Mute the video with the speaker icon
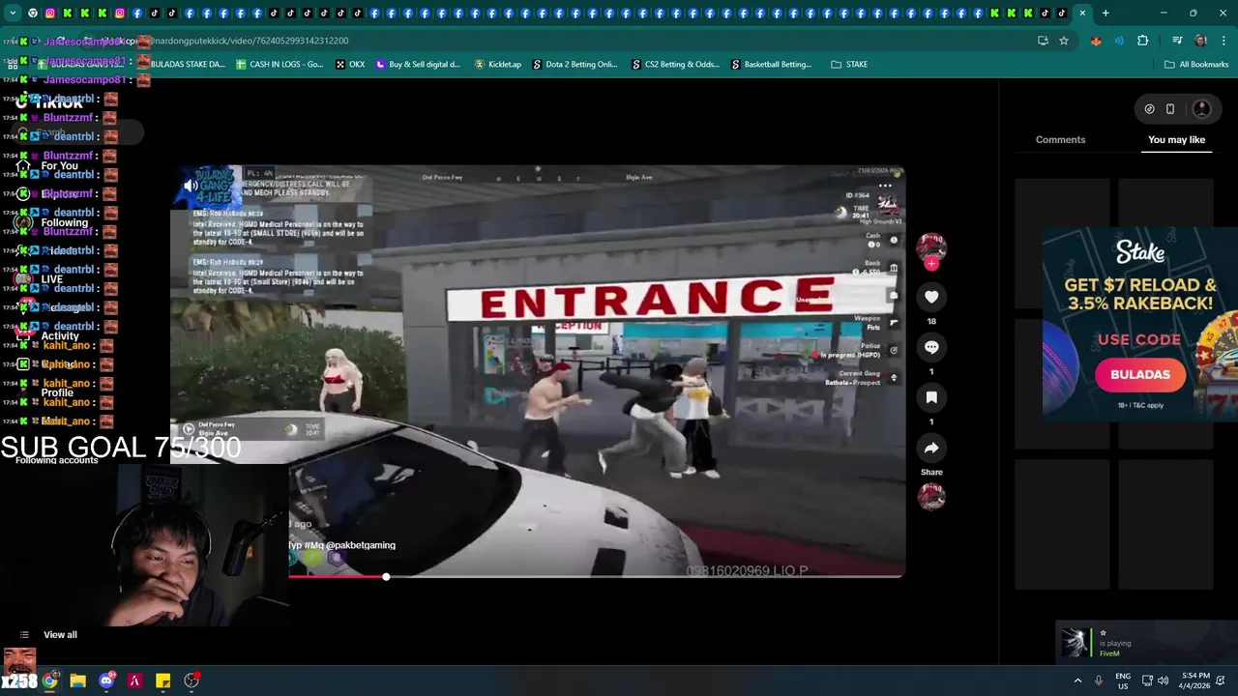 tap(192, 186)
